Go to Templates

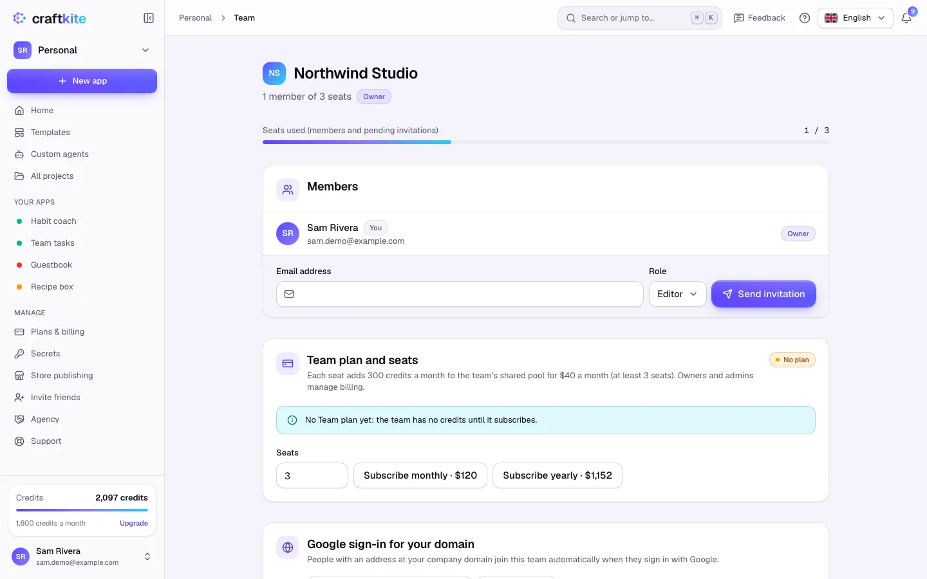tap(82, 133)
